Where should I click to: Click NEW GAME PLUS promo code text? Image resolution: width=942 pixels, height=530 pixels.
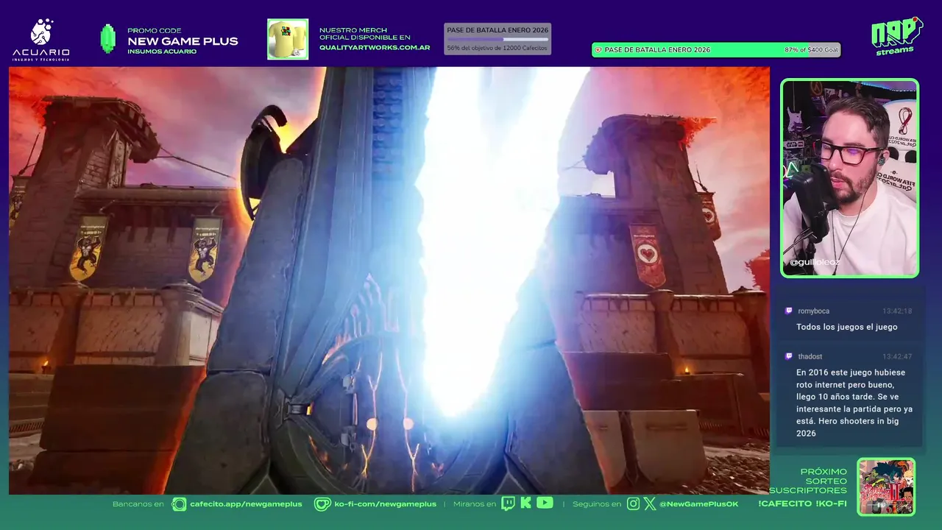tap(183, 41)
